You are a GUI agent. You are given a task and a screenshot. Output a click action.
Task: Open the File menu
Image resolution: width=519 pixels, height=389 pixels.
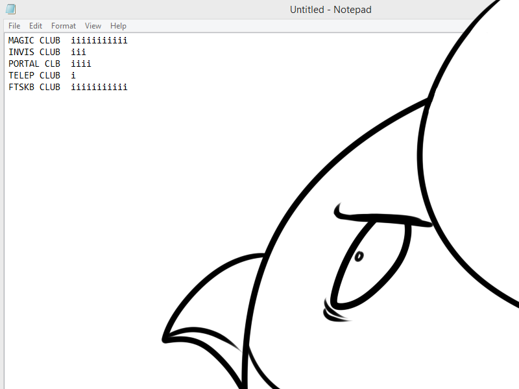point(14,26)
